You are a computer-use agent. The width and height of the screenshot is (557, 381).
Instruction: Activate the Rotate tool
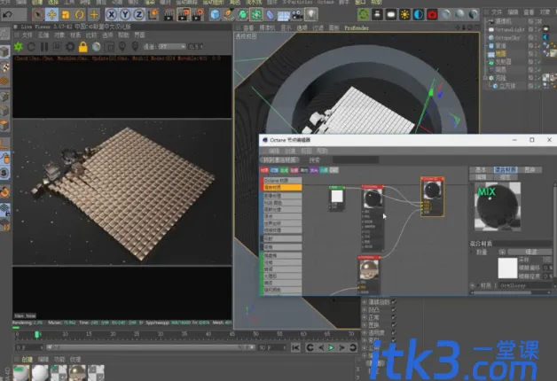coord(79,14)
